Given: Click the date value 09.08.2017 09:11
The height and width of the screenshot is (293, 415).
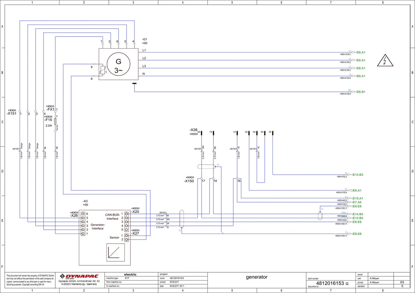Looking at the screenshot, I should 177,286.
